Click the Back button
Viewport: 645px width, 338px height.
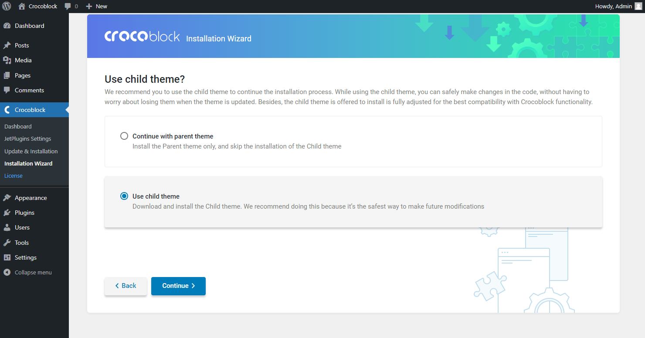tap(126, 286)
